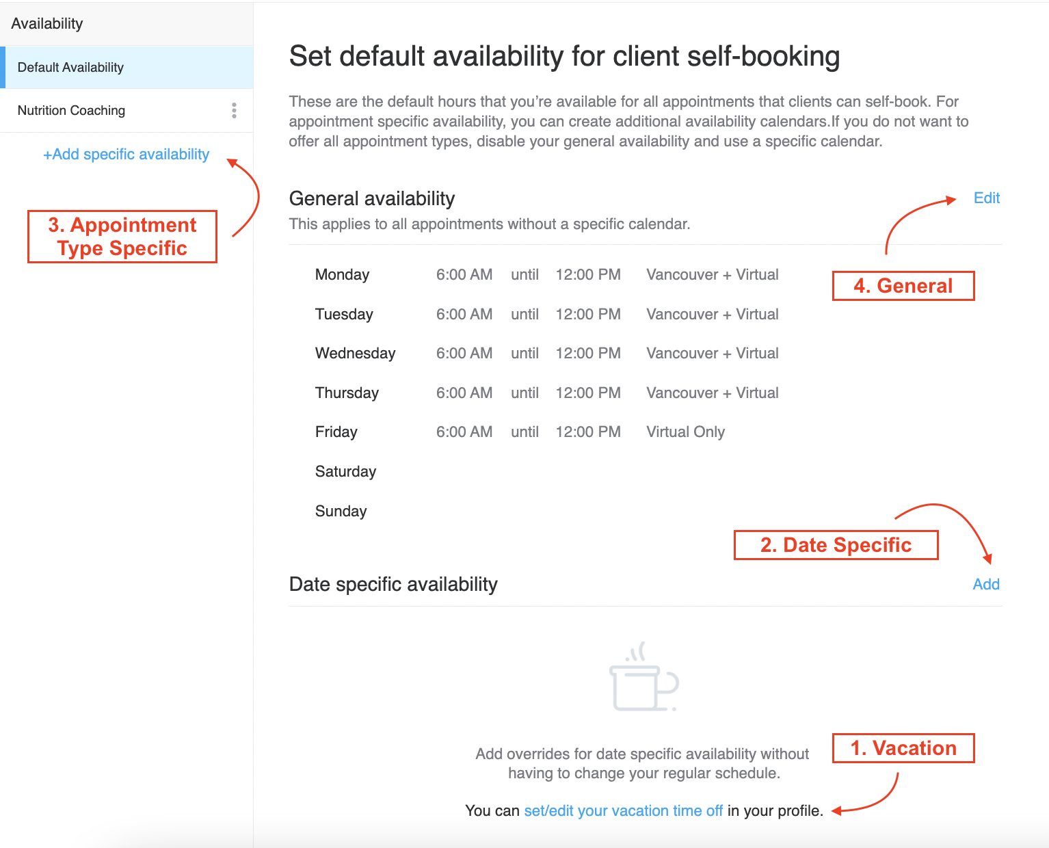Open the Nutrition Coaching availability calendar
1049x848 pixels.
coord(71,111)
